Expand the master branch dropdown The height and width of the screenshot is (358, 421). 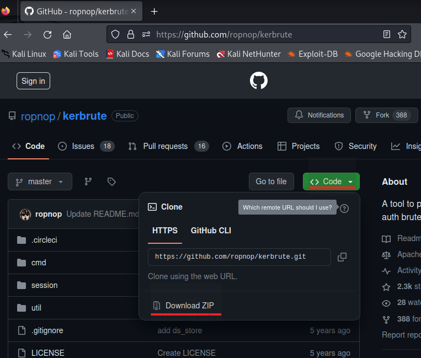pos(40,181)
